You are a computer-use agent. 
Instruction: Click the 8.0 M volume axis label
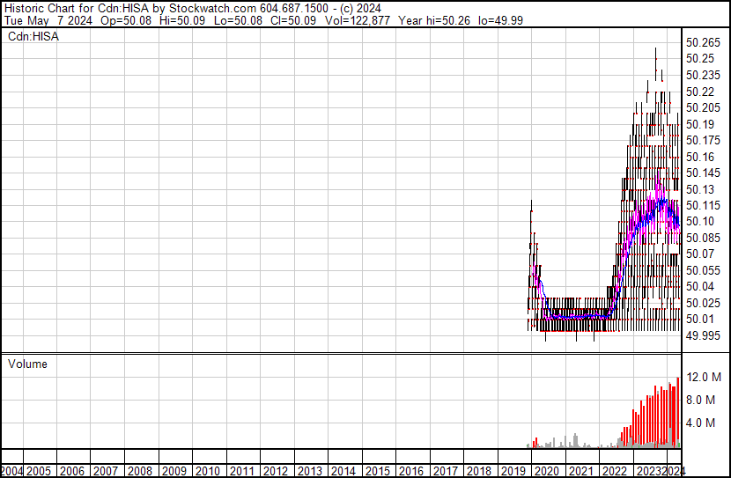pyautogui.click(x=702, y=400)
